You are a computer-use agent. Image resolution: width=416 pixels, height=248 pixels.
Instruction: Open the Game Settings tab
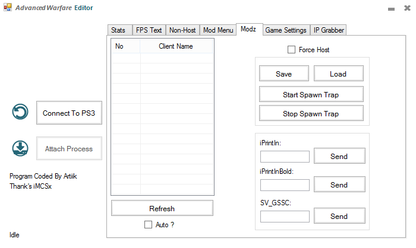click(286, 30)
